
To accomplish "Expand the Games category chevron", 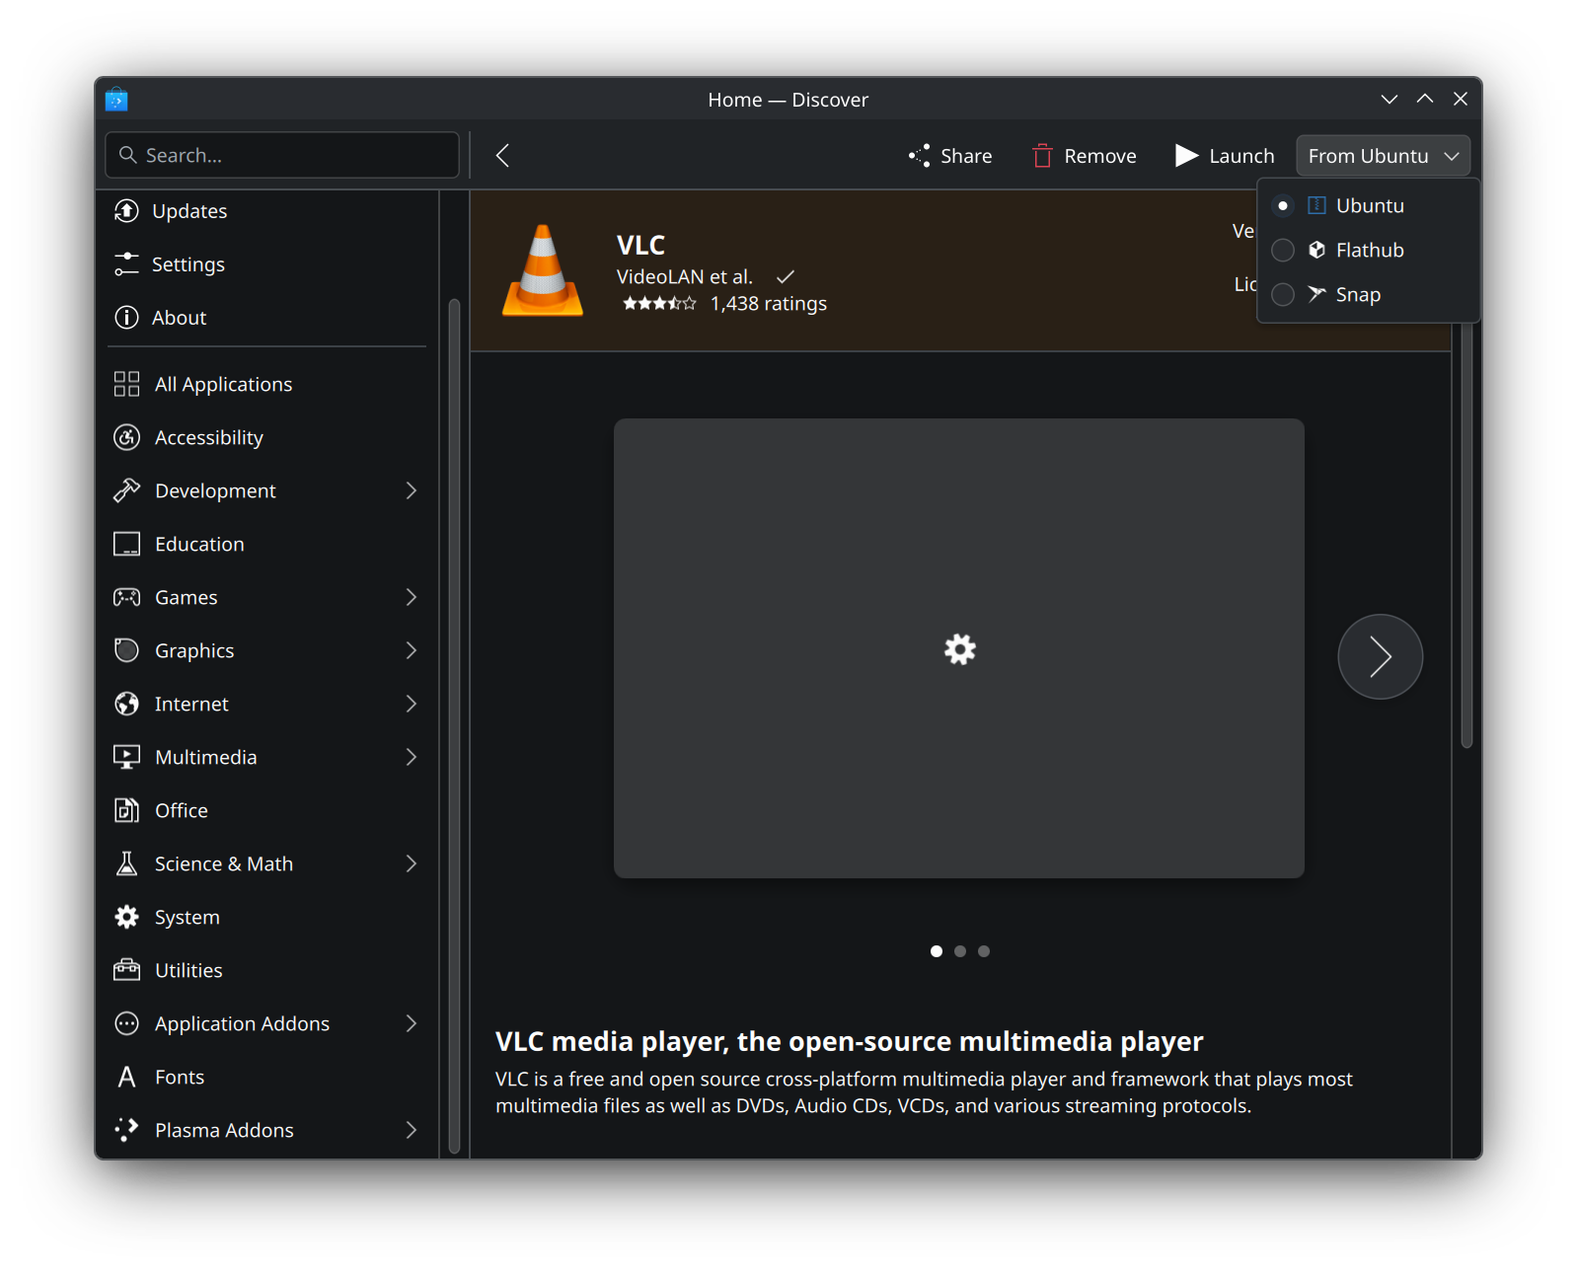I will tap(412, 597).
